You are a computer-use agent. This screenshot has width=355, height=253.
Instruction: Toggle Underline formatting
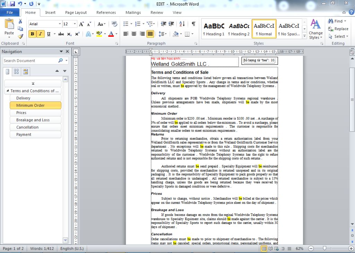pos(49,34)
